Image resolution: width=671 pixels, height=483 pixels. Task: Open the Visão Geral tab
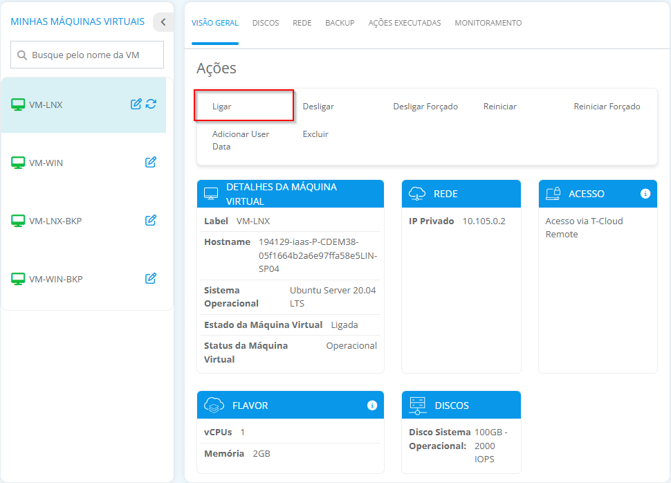click(215, 23)
